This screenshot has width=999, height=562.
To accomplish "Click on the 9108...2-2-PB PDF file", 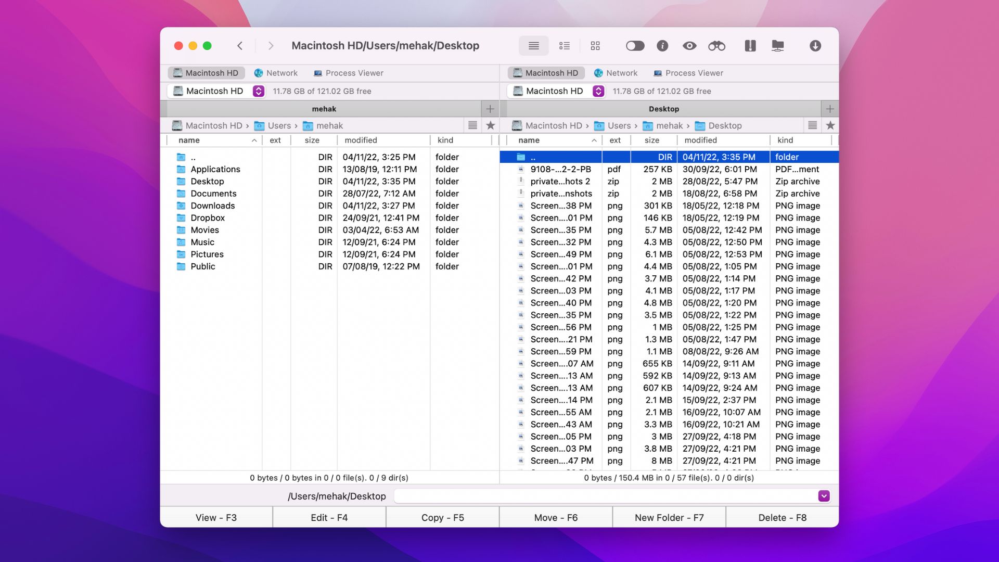I will point(561,169).
